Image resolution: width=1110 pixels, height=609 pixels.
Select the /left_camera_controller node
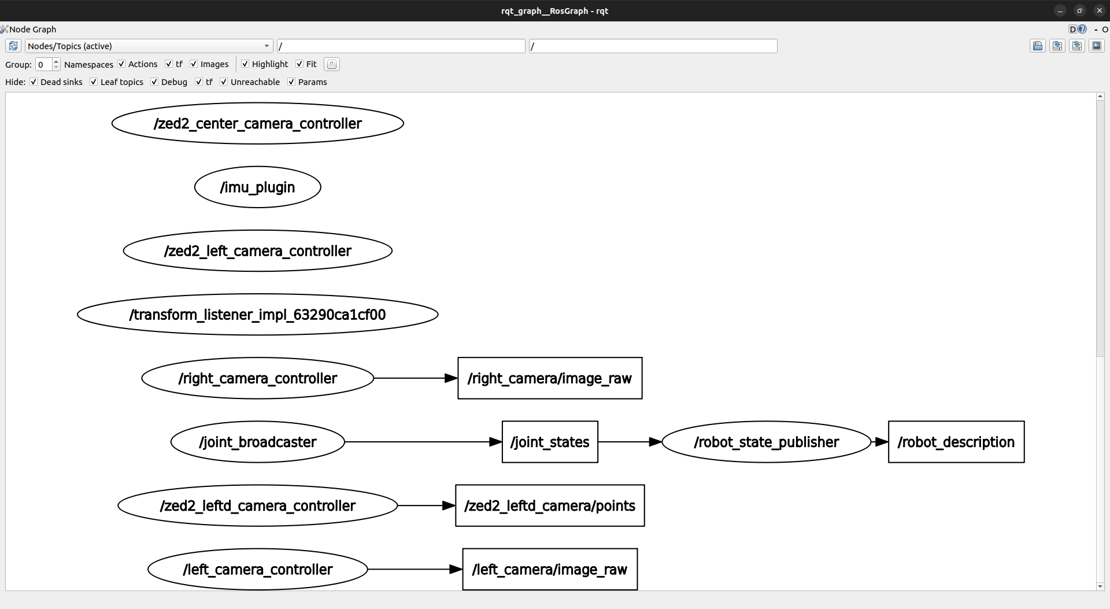point(258,569)
